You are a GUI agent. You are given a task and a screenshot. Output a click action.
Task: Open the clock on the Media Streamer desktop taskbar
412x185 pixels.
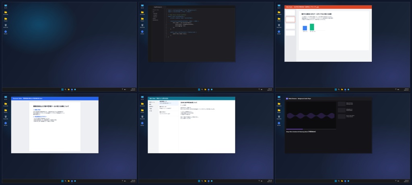click(406, 181)
